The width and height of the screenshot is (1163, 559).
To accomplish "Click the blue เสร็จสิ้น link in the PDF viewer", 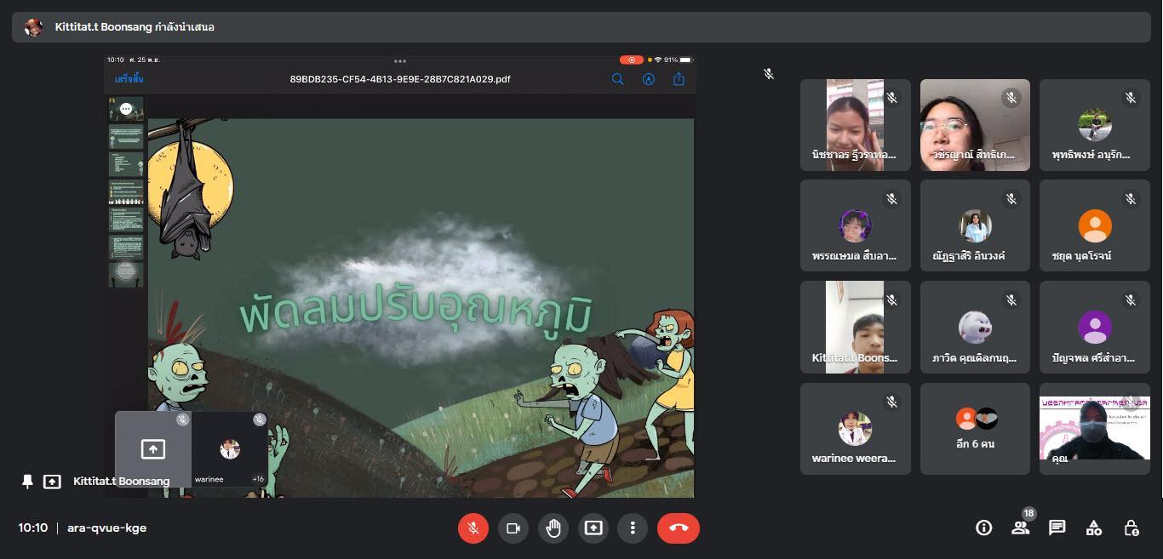I will pyautogui.click(x=129, y=79).
